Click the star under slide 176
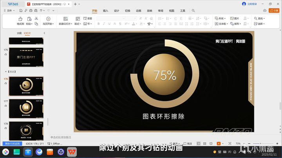 [x=6, y=83]
